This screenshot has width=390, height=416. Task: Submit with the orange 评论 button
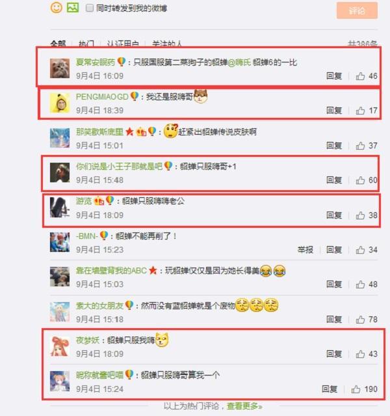coord(357,10)
